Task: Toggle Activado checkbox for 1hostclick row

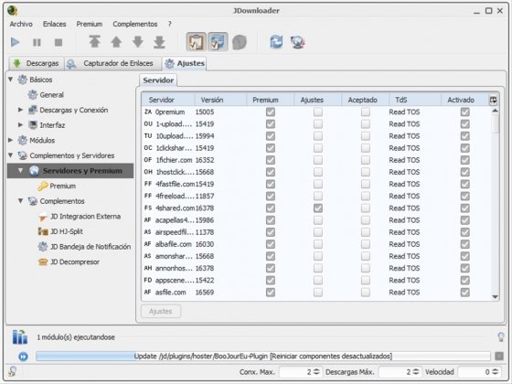Action: click(x=465, y=172)
